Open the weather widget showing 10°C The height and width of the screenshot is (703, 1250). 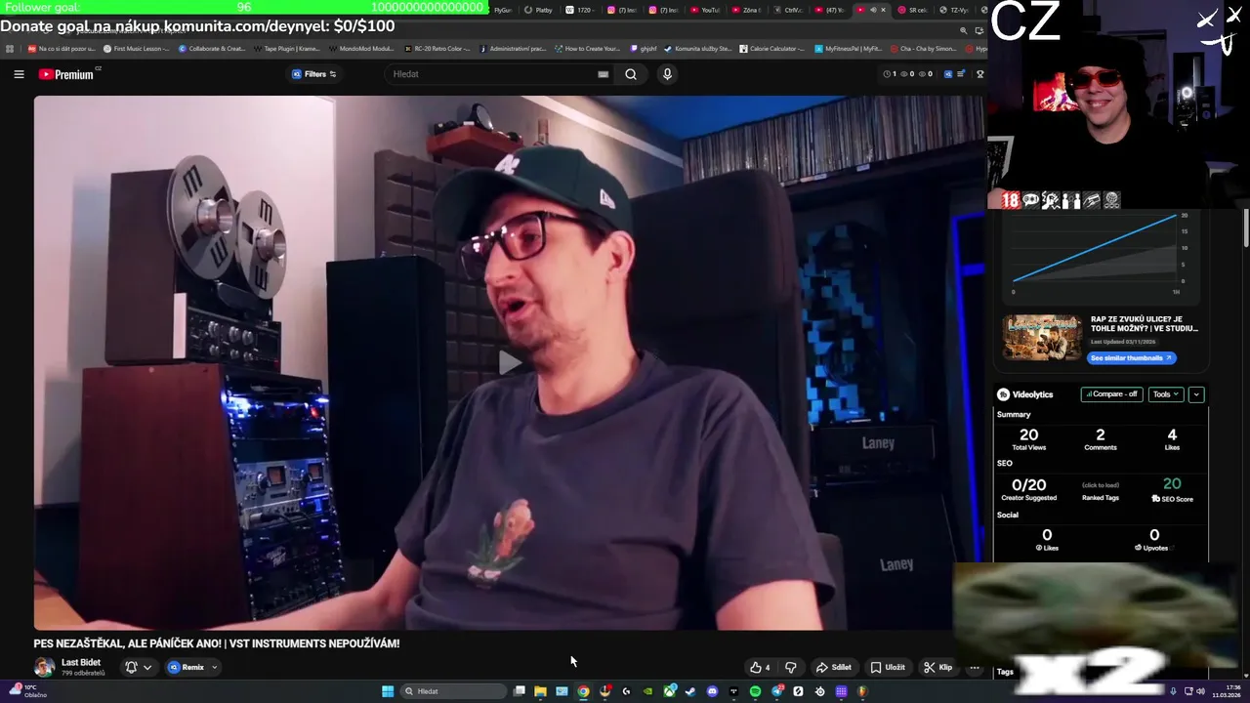coord(29,691)
